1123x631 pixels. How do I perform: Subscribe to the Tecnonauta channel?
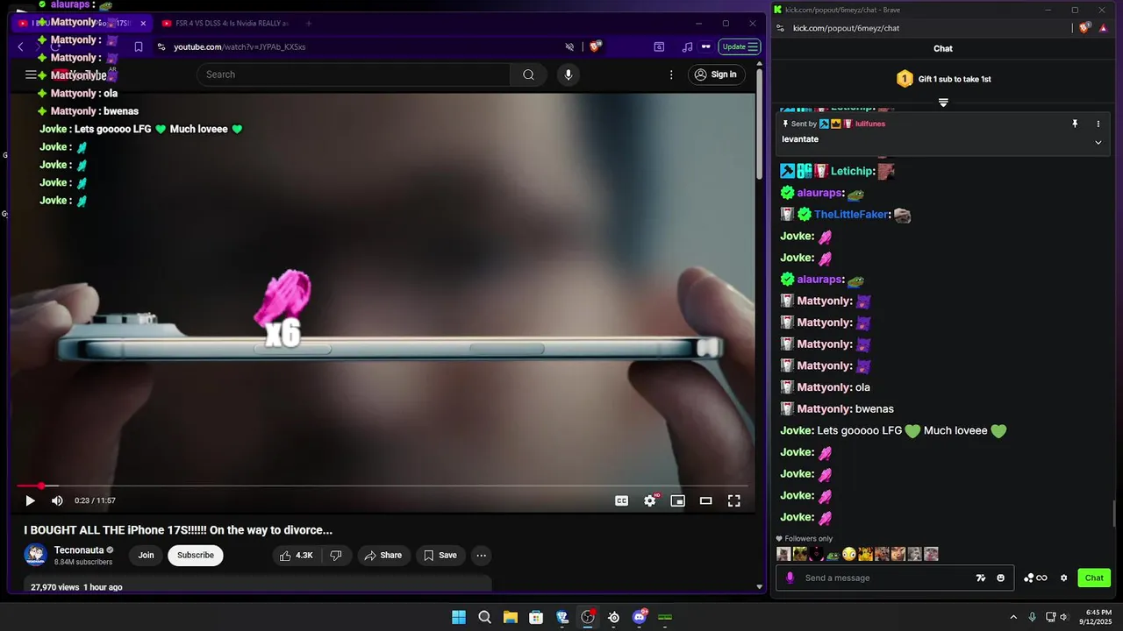(196, 555)
